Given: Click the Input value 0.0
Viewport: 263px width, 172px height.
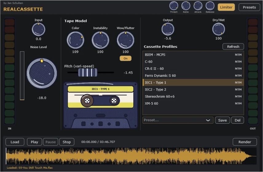Looking at the screenshot, I should pos(38,39).
